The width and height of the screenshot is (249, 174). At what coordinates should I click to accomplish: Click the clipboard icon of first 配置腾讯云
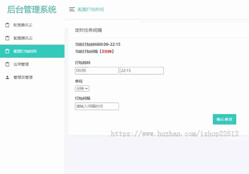click(7, 25)
